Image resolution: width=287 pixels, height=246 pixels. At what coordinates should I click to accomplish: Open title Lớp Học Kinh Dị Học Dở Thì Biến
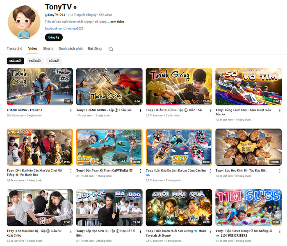pyautogui.click(x=106, y=233)
